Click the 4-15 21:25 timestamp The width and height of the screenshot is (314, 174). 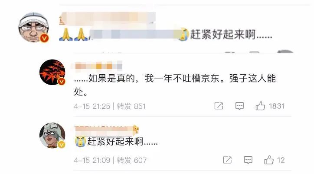[x=92, y=106]
